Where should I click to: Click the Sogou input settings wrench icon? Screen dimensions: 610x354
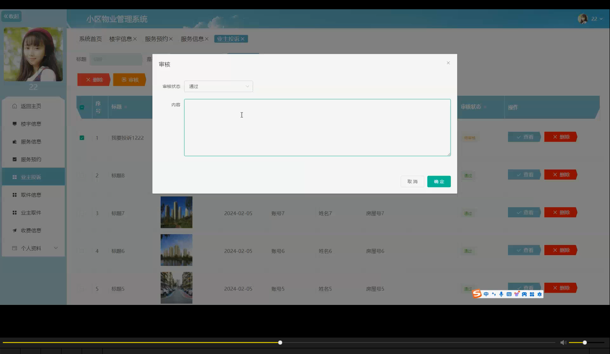pos(540,294)
